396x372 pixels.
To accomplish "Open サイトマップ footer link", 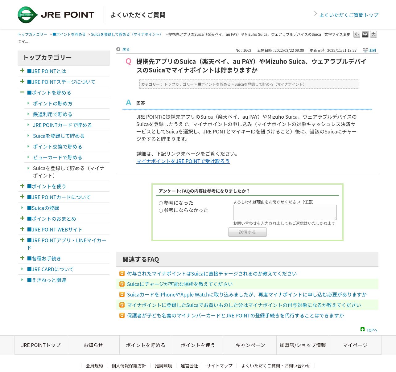I will (220, 366).
